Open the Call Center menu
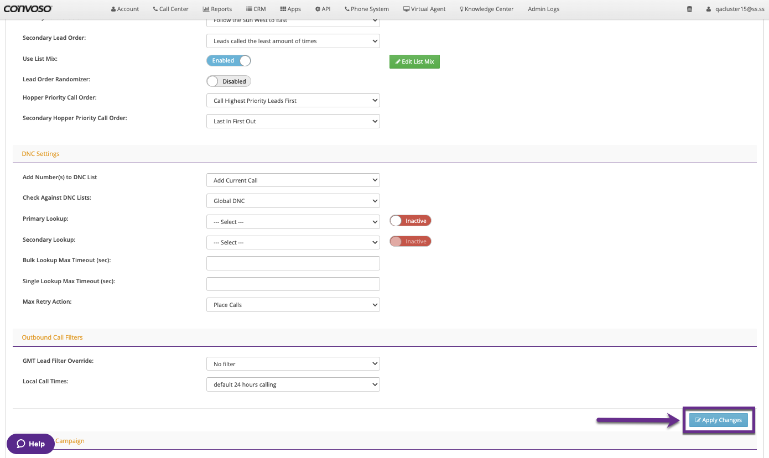The height and width of the screenshot is (458, 769). tap(171, 9)
